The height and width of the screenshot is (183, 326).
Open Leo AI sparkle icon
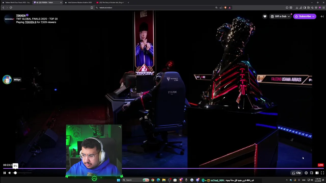pyautogui.click(x=312, y=8)
